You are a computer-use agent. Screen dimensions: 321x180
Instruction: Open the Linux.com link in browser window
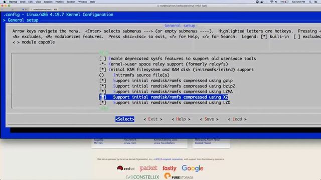[x=130, y=143]
